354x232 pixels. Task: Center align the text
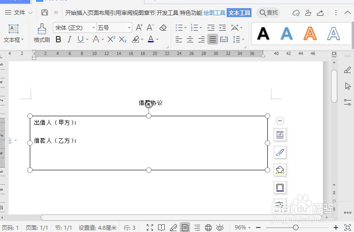(x=190, y=40)
